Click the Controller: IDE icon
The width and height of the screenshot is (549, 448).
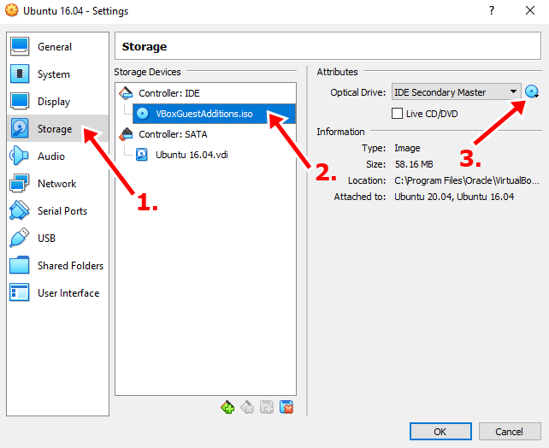(125, 93)
